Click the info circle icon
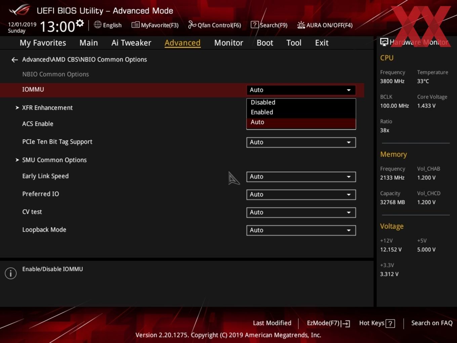457x343 pixels. click(11, 273)
